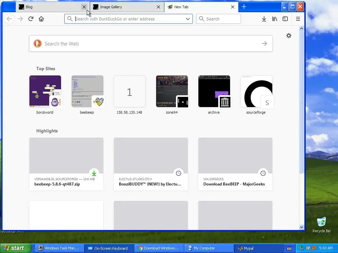Open a new tab with plus button
Screen dimensions: 338x253
244,7
